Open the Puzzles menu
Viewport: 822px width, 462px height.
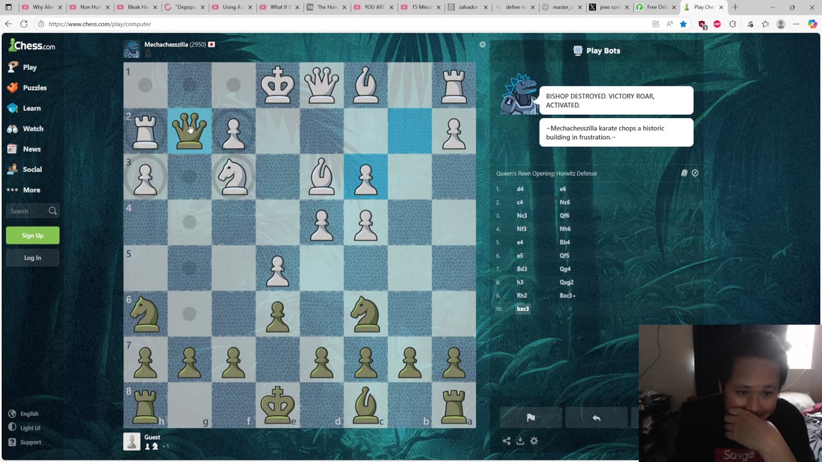[35, 88]
